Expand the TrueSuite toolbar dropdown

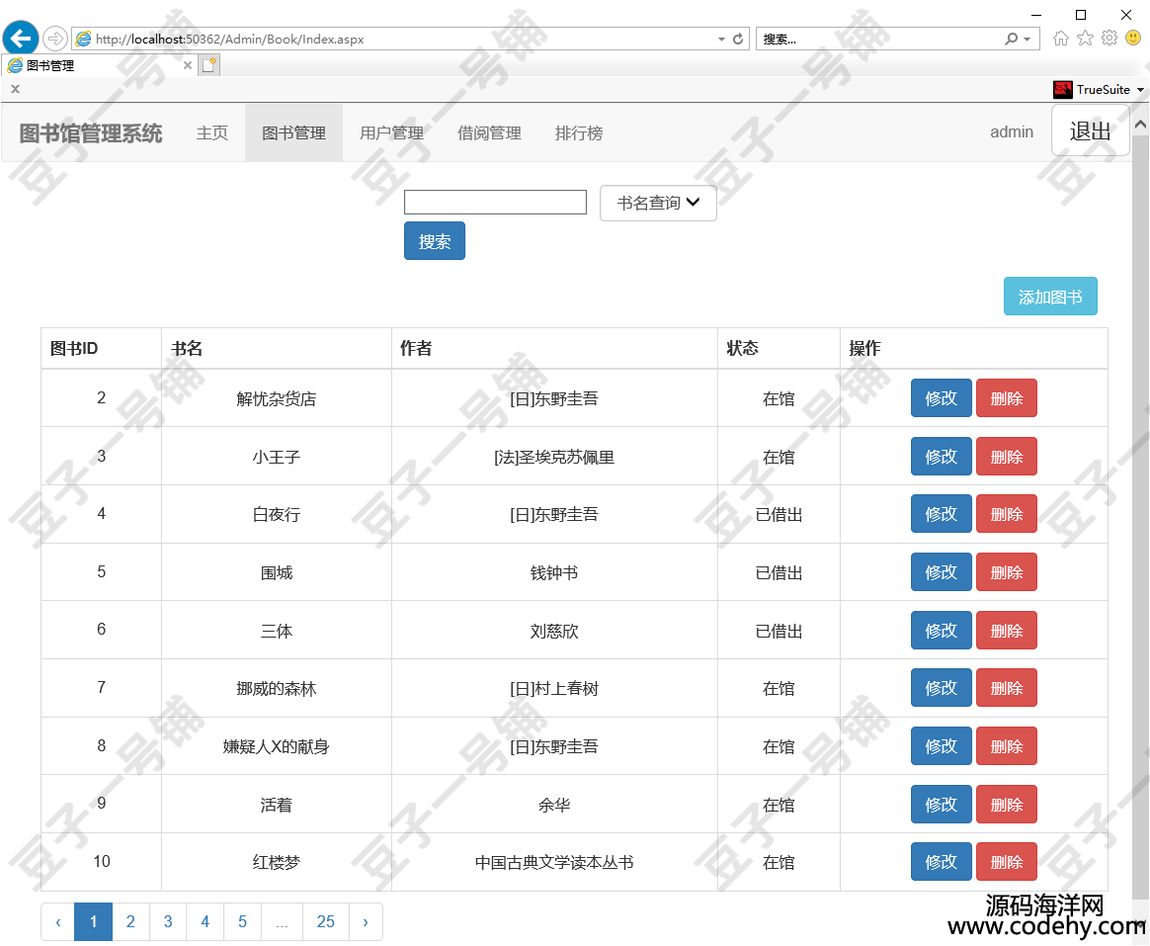pos(1141,90)
